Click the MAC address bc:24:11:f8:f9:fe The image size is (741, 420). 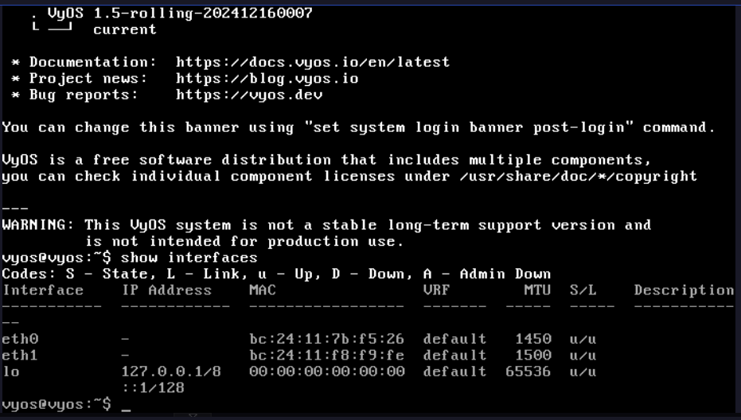326,356
